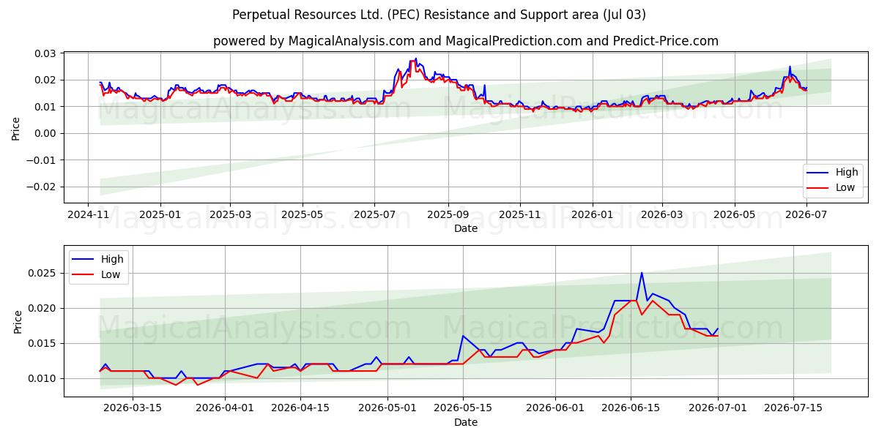879x439 pixels.
Task: Click the 2026-07 date label
Action: 806,215
